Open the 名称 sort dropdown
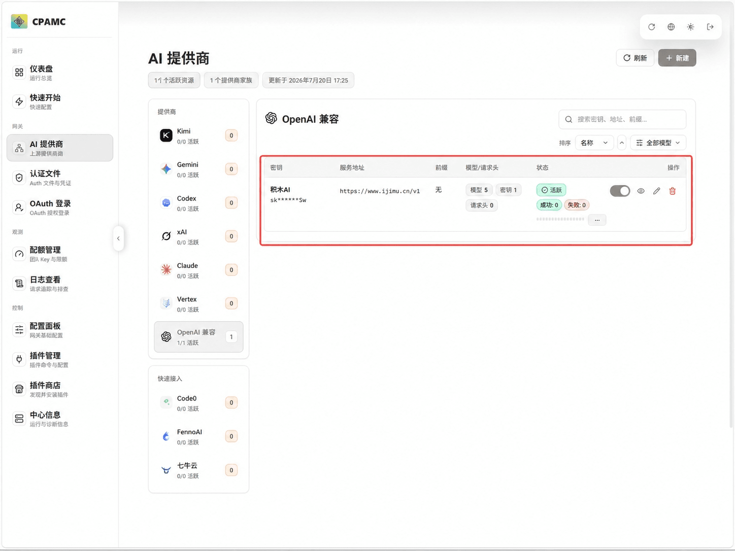Screen dimensions: 735x551 (x=594, y=143)
